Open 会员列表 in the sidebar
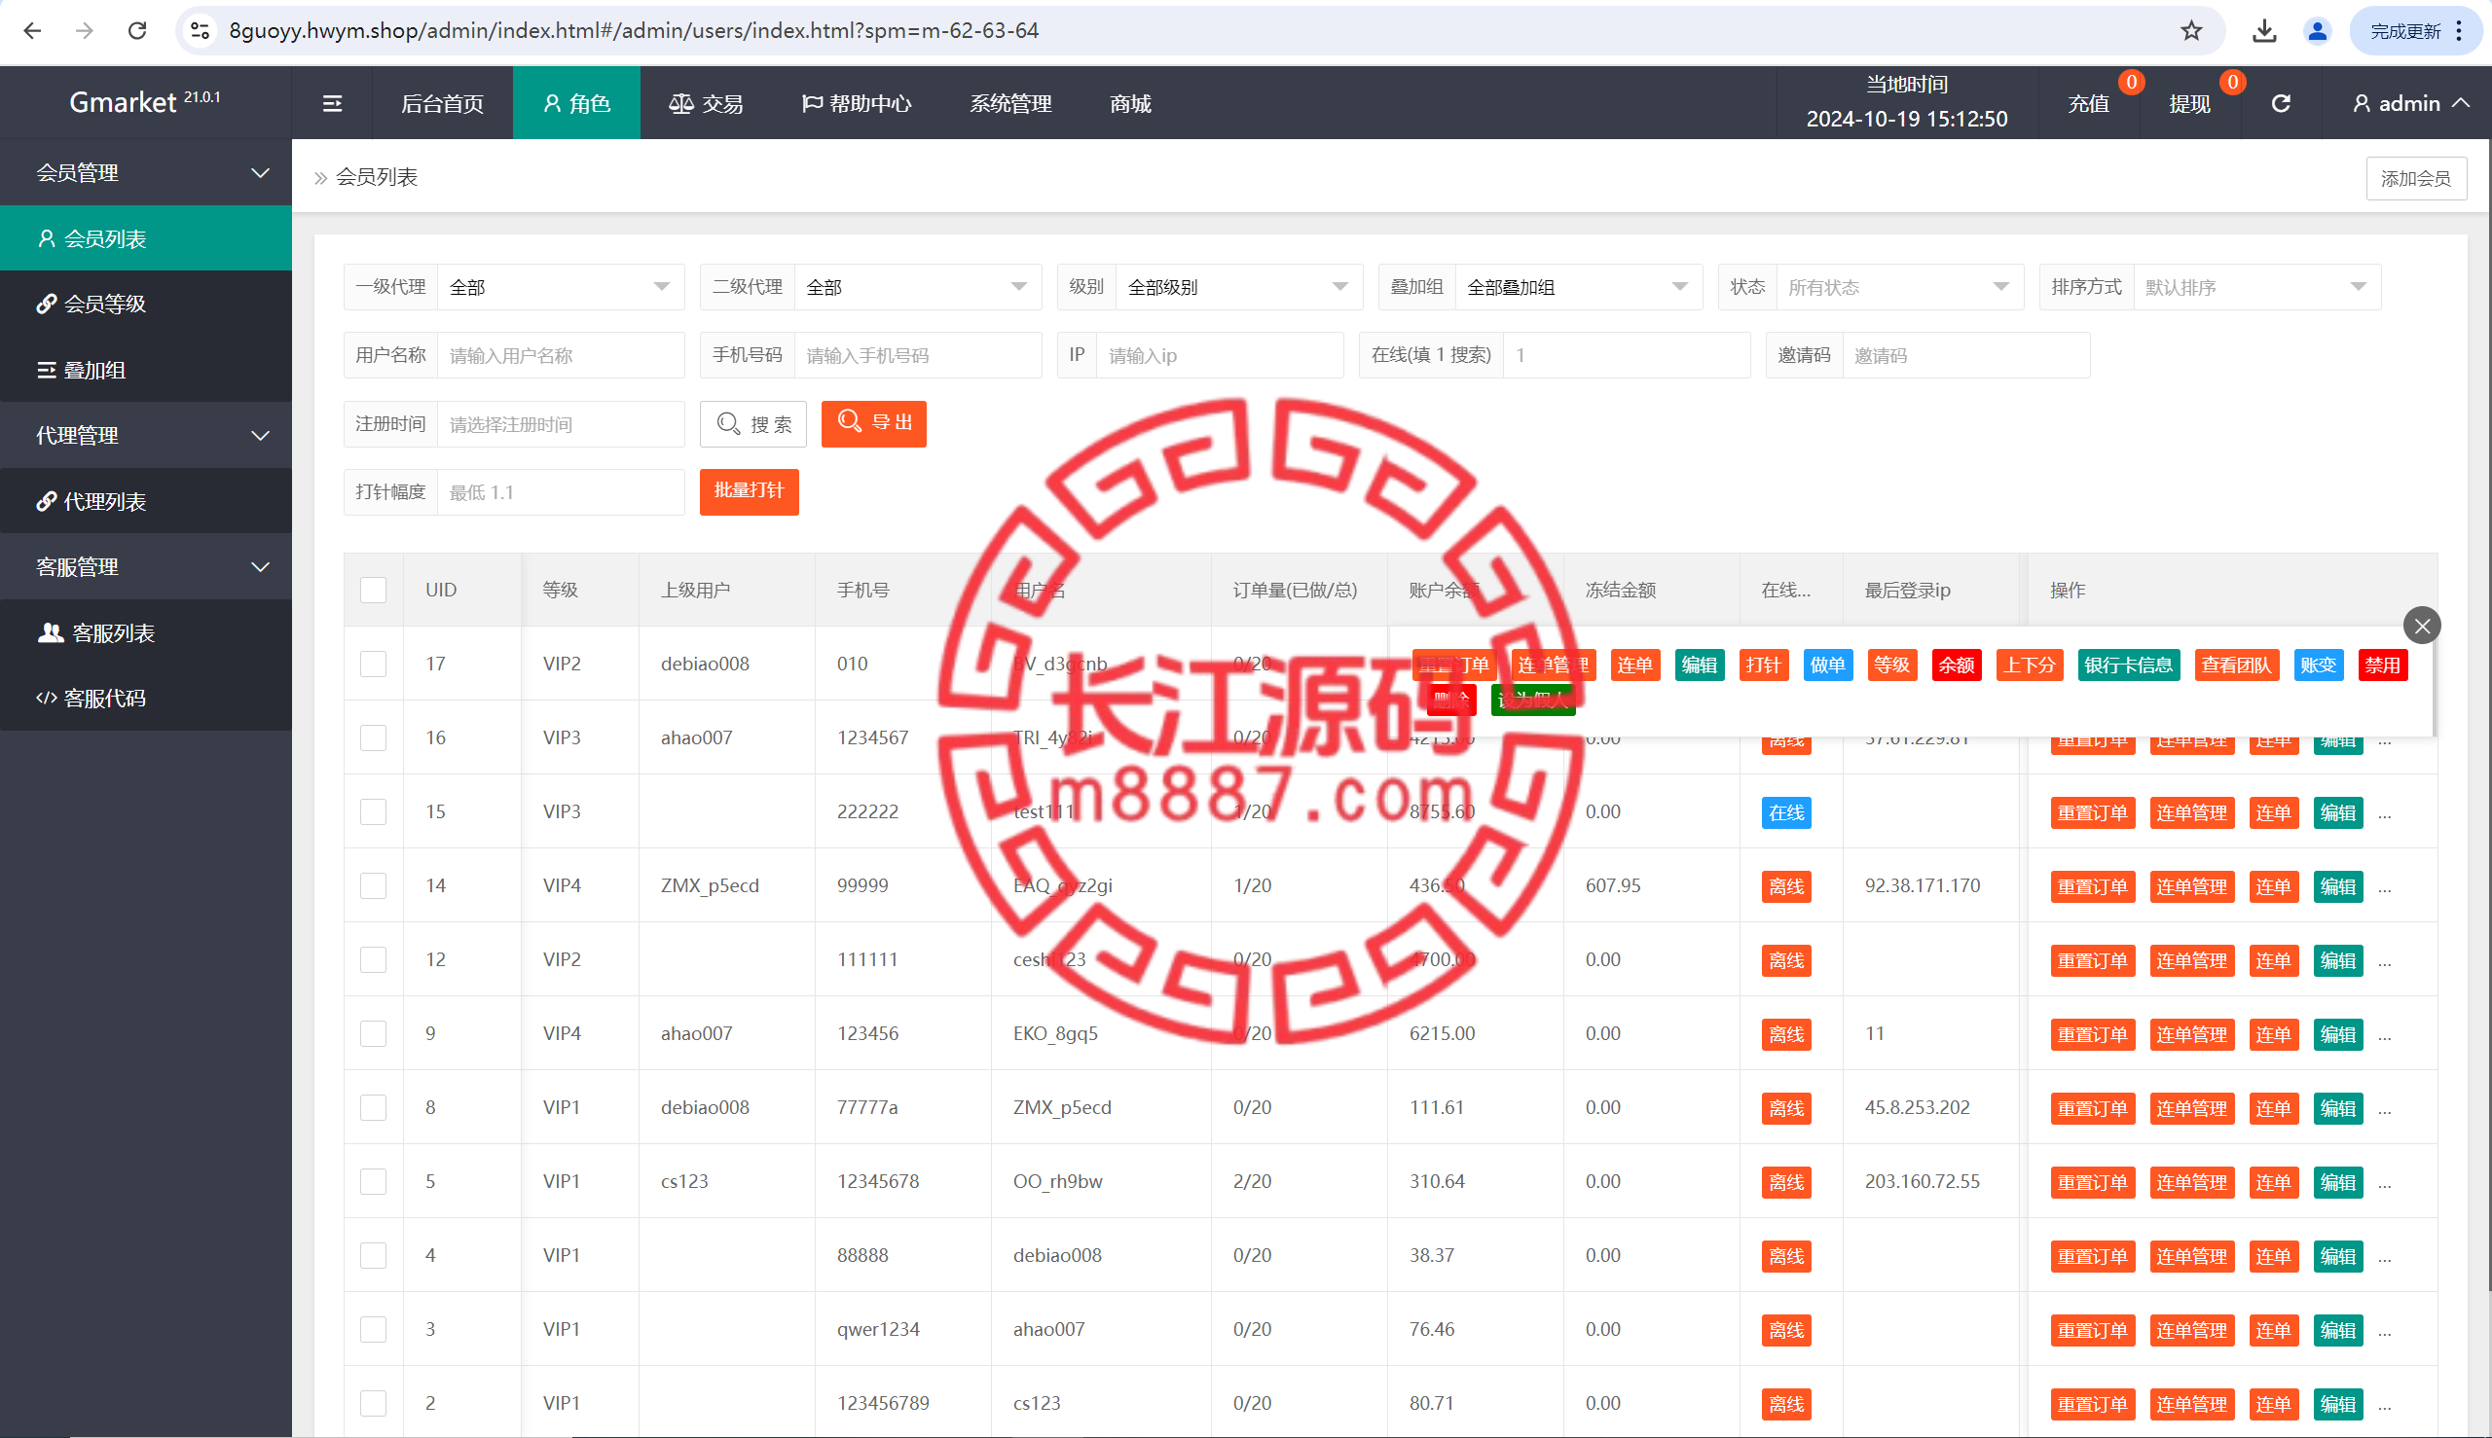The height and width of the screenshot is (1438, 2492). (x=146, y=238)
